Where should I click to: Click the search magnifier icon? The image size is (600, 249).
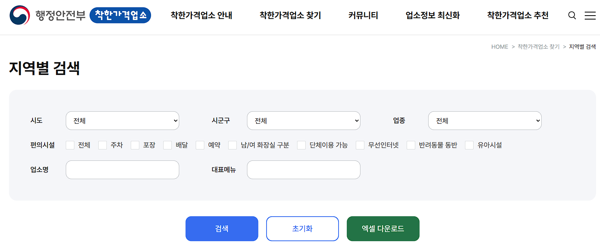point(572,15)
